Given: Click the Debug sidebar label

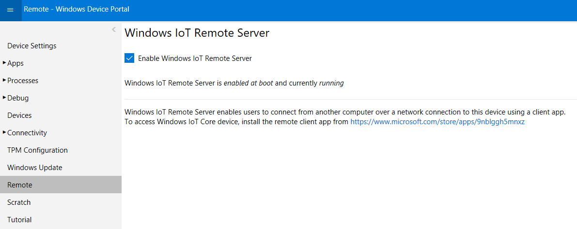Looking at the screenshot, I should pos(18,98).
